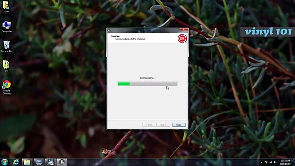The image size is (295, 166).
Task: Open the Windows Start menu orb
Action: [5, 162]
